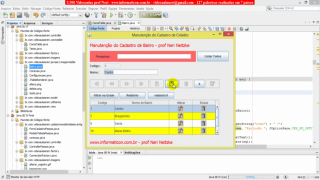Click the X cancel button in dialog

coord(199,84)
